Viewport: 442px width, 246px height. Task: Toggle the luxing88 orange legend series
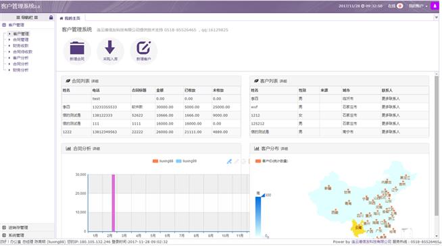(x=163, y=161)
